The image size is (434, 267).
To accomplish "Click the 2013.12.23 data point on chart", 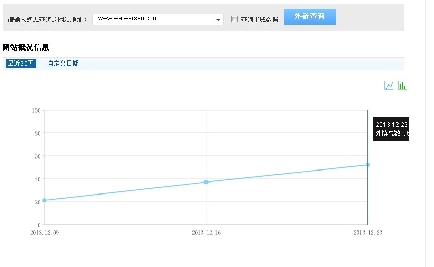I will (367, 165).
